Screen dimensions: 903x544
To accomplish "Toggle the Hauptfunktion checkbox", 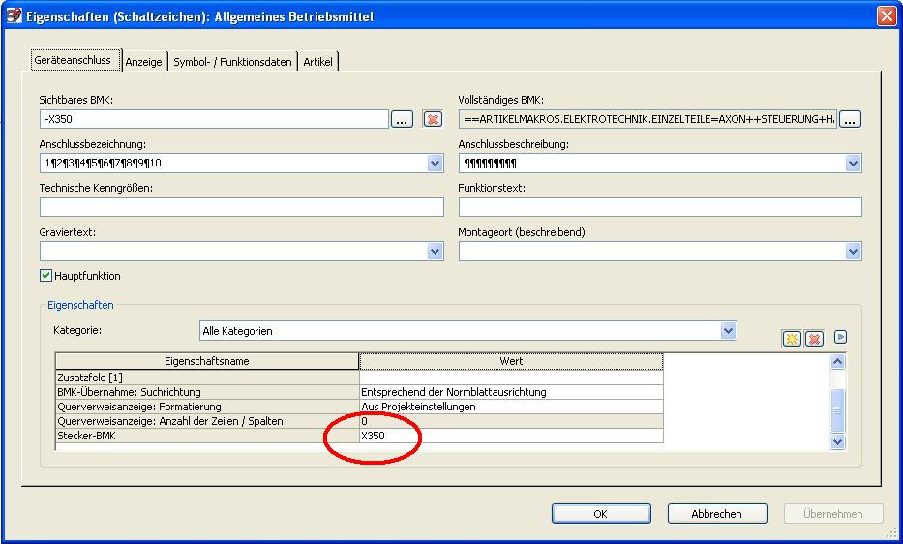I will (45, 276).
